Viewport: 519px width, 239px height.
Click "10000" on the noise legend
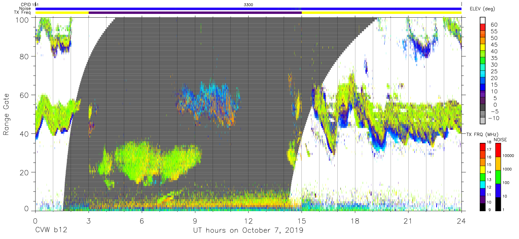[508, 156]
